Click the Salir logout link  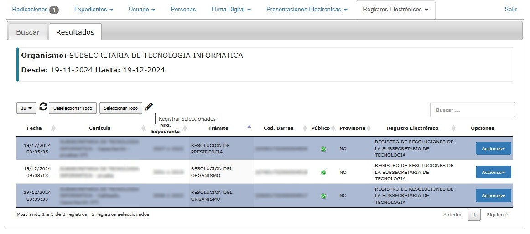(x=510, y=10)
